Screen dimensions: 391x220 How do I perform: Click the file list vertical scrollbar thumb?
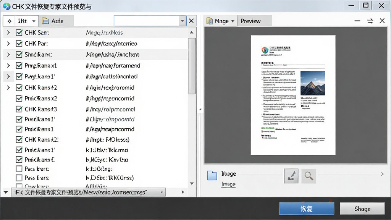(x=192, y=66)
